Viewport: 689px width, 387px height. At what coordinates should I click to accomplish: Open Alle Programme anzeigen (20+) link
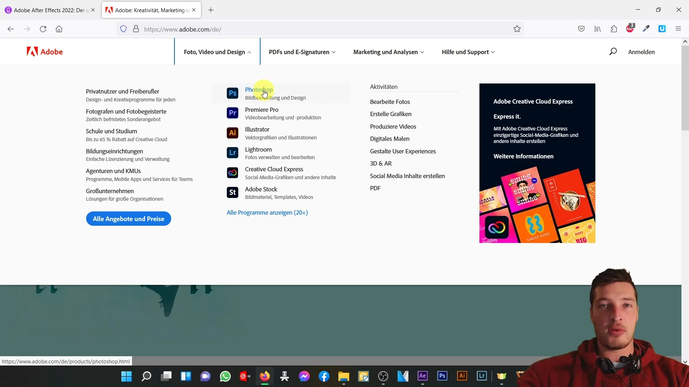[x=267, y=212]
